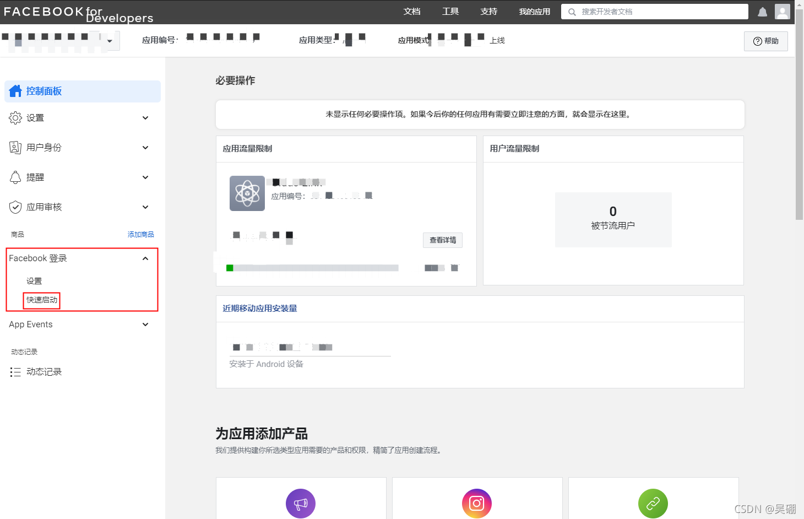Open 工具 in top navigation
Viewport: 804px width, 519px height.
(x=450, y=12)
